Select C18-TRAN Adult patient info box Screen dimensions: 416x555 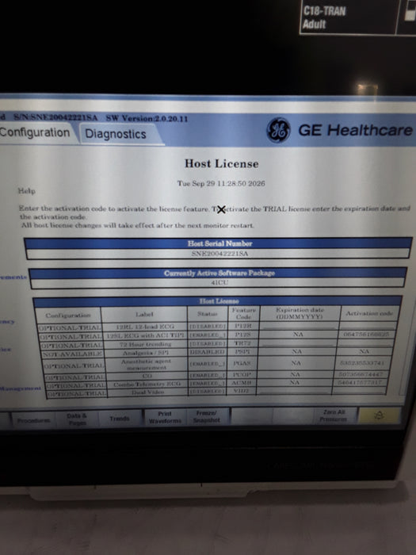coord(348,17)
